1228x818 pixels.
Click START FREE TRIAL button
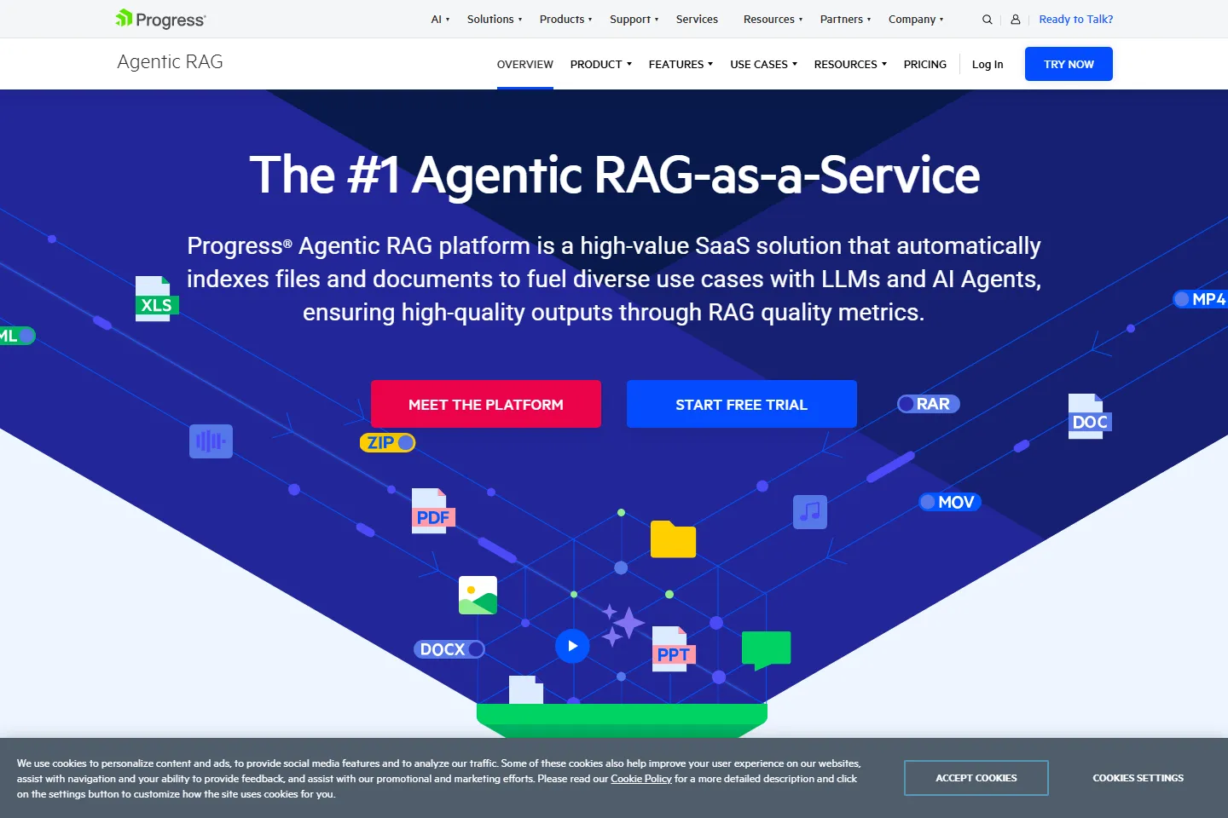coord(742,404)
